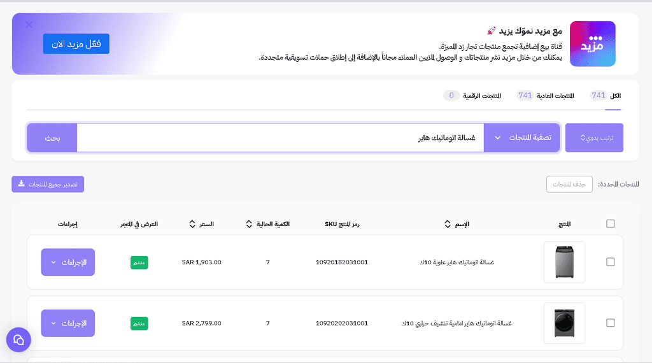Close the Mazeed promotional banner
This screenshot has height=363, width=652.
click(29, 25)
